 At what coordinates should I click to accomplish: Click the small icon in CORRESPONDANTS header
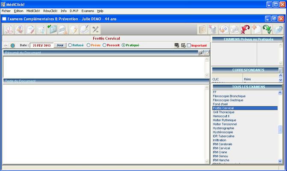pos(280,70)
